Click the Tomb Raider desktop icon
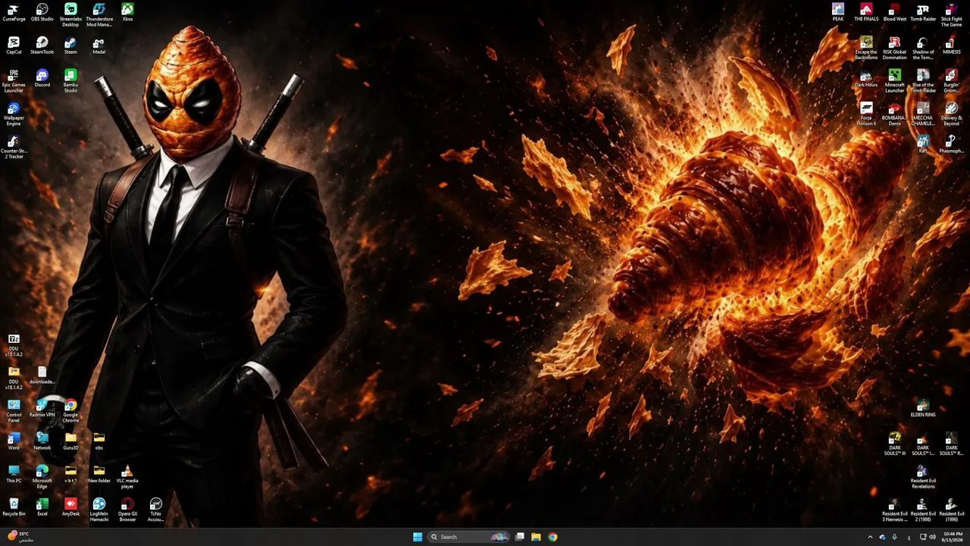The image size is (970, 546). [x=923, y=13]
